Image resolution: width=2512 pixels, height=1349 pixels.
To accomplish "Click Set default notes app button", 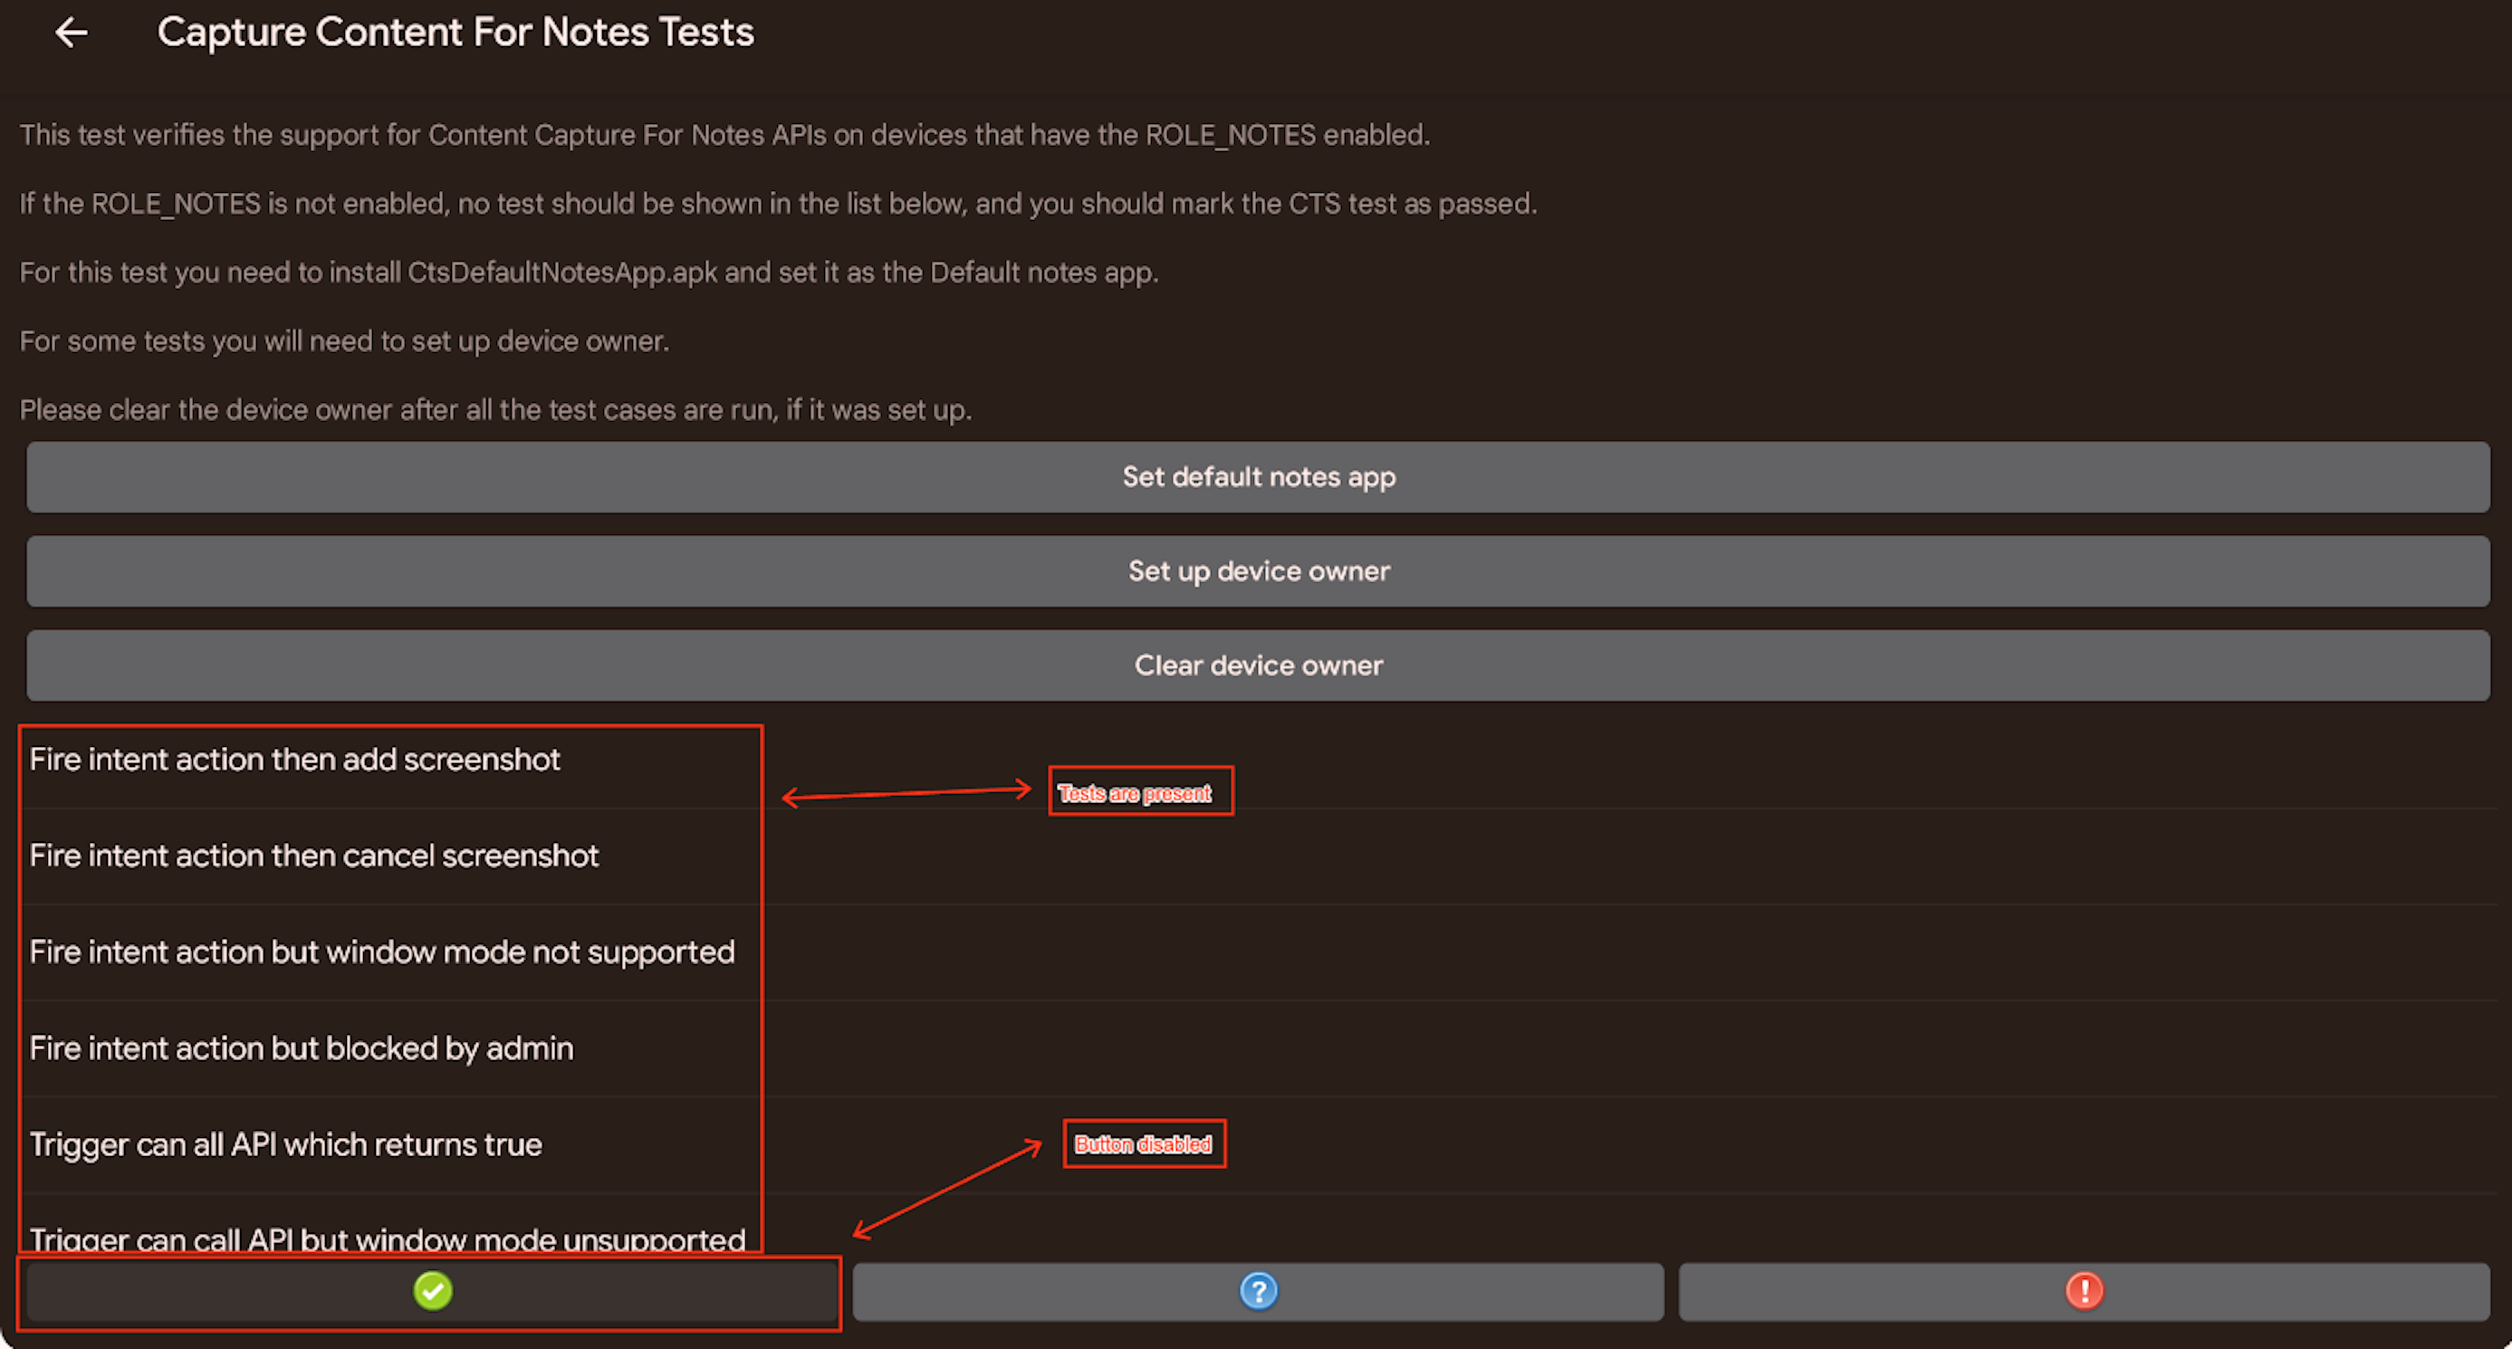I will (x=1258, y=476).
